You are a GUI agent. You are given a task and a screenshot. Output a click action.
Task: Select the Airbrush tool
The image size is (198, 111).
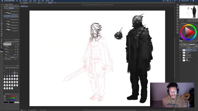2,26
